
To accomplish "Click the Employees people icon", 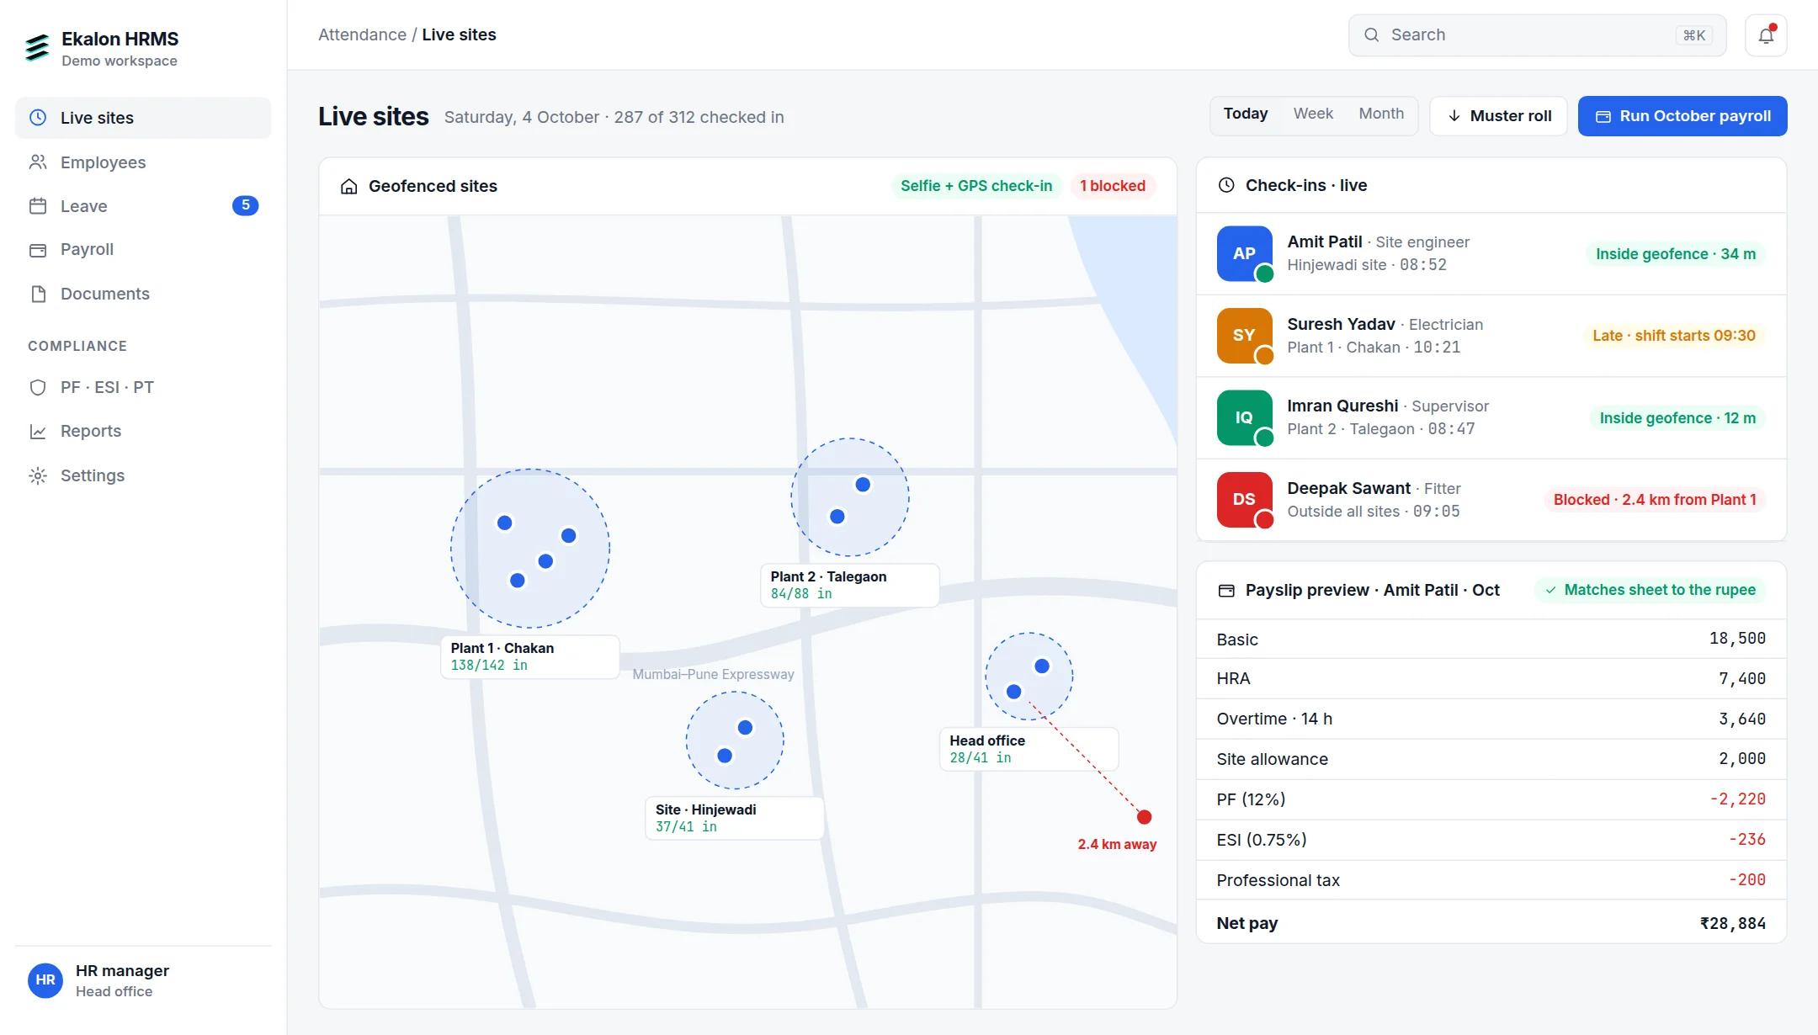I will click(x=38, y=162).
